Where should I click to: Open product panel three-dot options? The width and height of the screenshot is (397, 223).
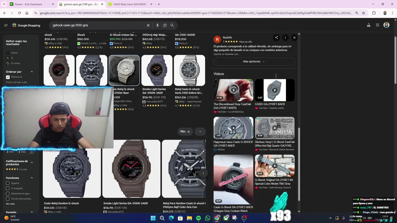(x=285, y=38)
